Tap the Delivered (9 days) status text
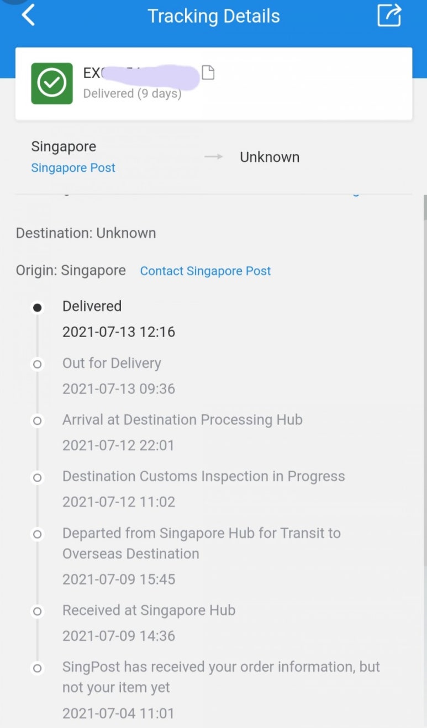The height and width of the screenshot is (728, 427). pyautogui.click(x=132, y=93)
